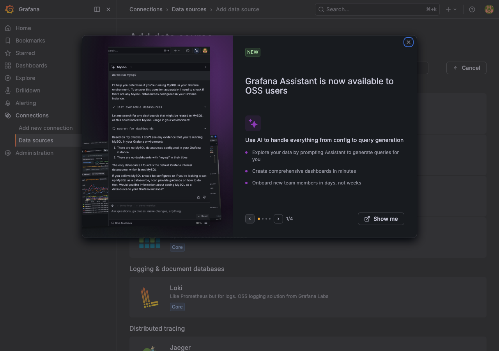Select the first carousel dot
This screenshot has width=499, height=351.
pyautogui.click(x=259, y=219)
